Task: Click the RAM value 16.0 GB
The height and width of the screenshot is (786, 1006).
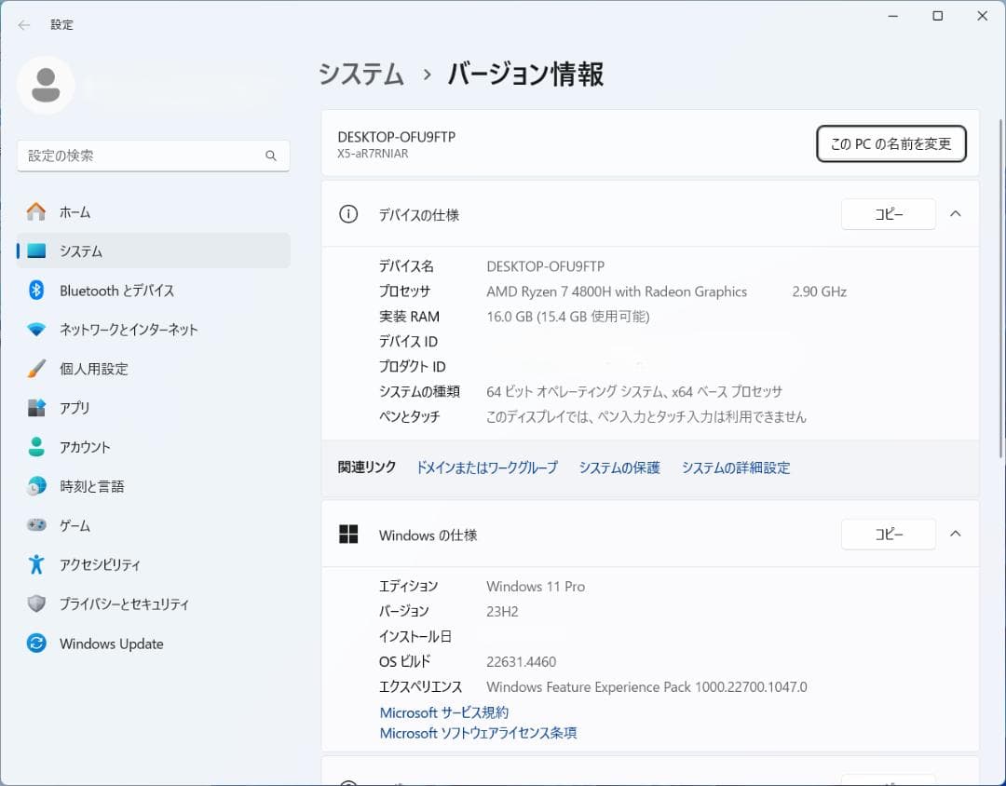Action: click(568, 317)
